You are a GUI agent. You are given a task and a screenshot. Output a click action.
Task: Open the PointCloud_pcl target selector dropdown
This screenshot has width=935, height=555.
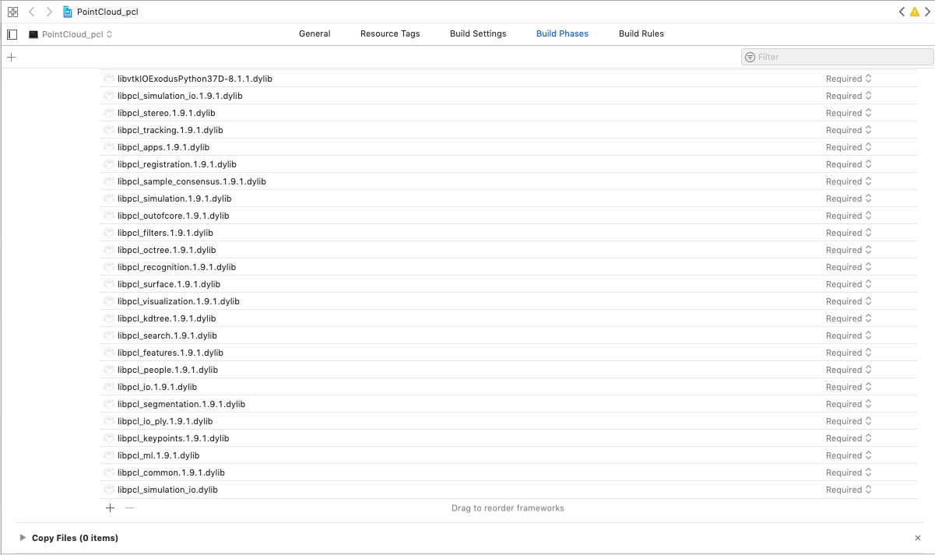(x=71, y=34)
